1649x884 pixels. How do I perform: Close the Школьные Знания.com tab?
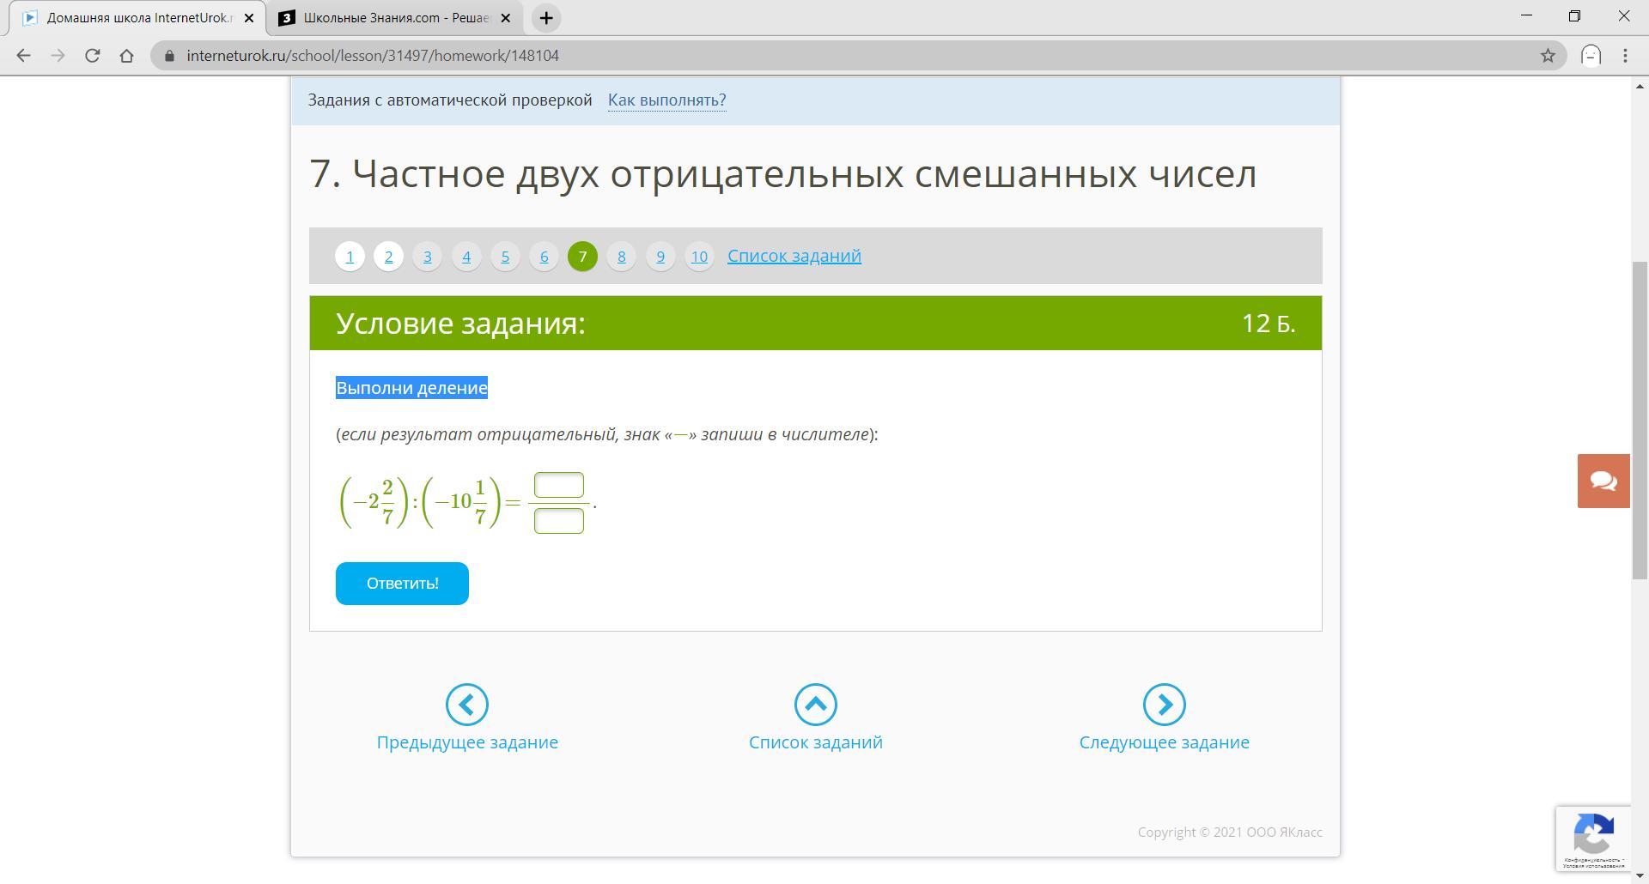(505, 18)
